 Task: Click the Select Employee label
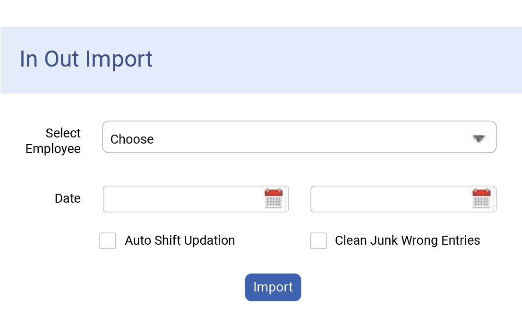[53, 140]
